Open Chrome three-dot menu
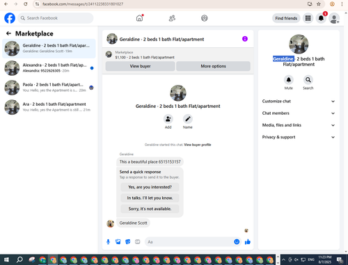Image resolution: width=348 pixels, height=265 pixels. point(342,4)
